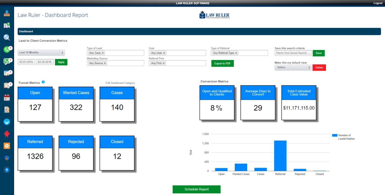Open the blue wrench admin tools icon
385x195 pixels.
(7, 158)
